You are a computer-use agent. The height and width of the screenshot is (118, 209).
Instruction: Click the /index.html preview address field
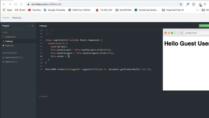[x=197, y=33]
